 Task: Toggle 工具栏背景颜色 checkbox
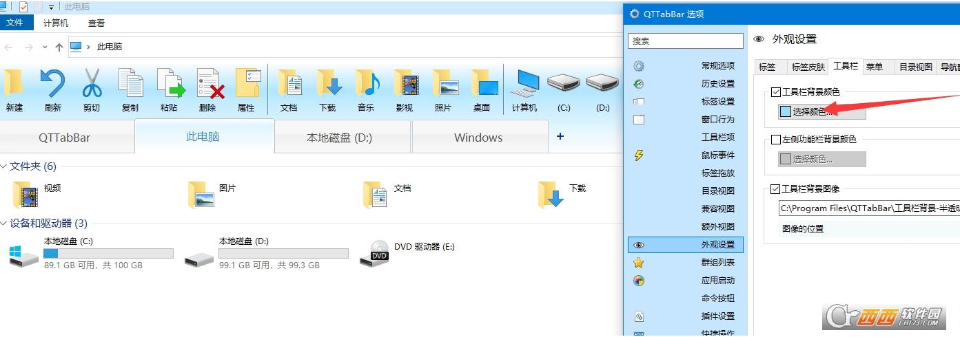point(776,92)
